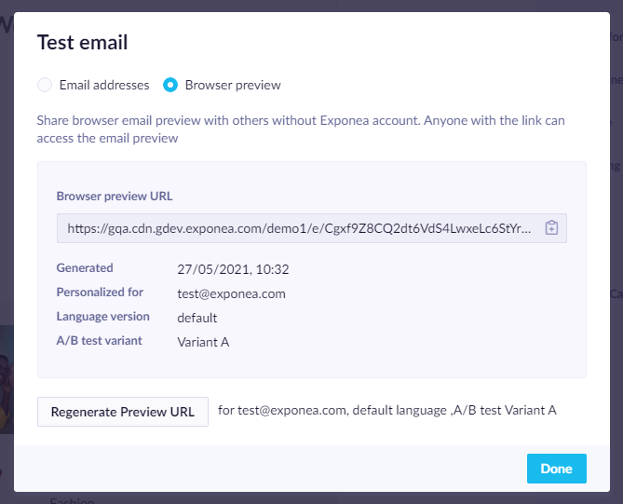
Task: Click the default language version value
Action: click(197, 318)
